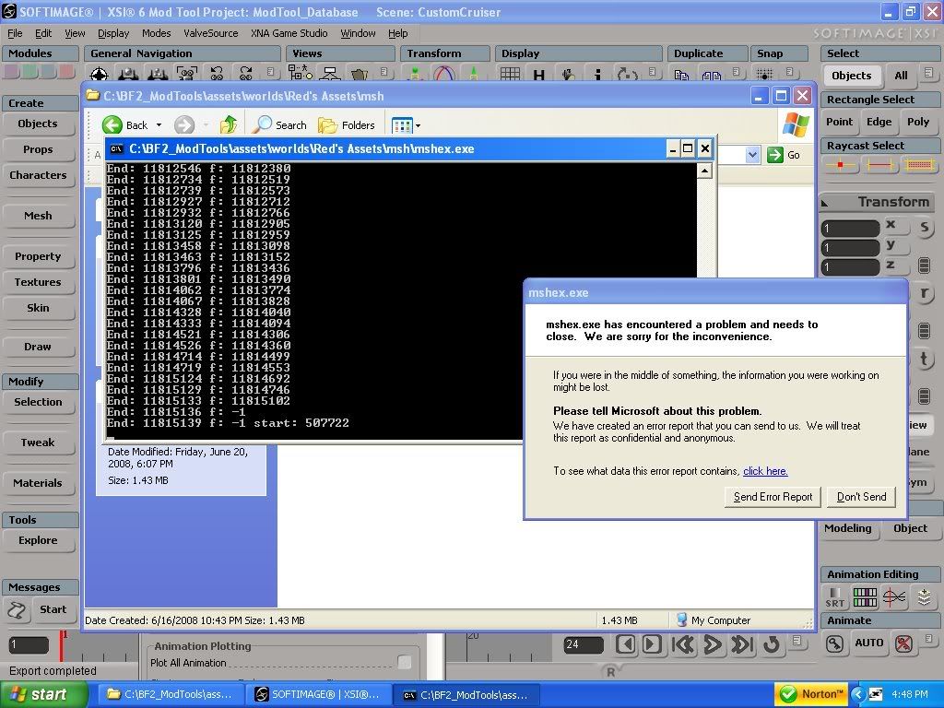
Task: Open the dopesheet grid icon in Animation Editing
Action: 865,597
